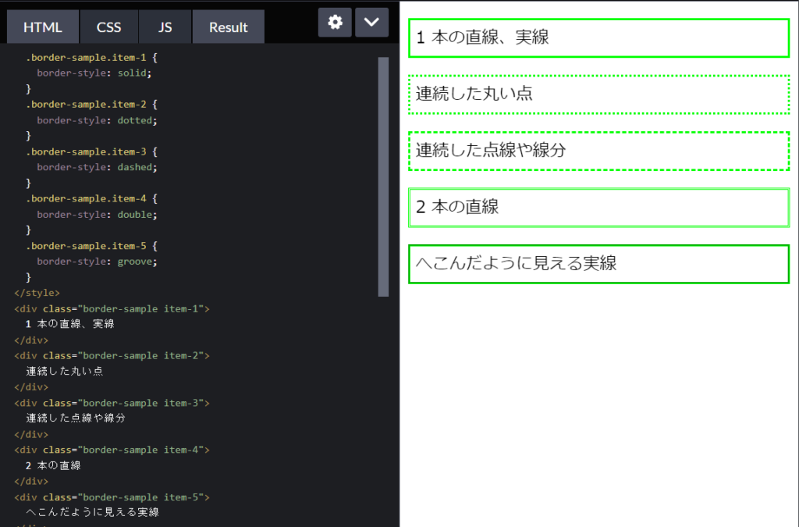The height and width of the screenshot is (527, 799).
Task: Click the code text '2 本の直線' in the editor
Action: pos(53,466)
